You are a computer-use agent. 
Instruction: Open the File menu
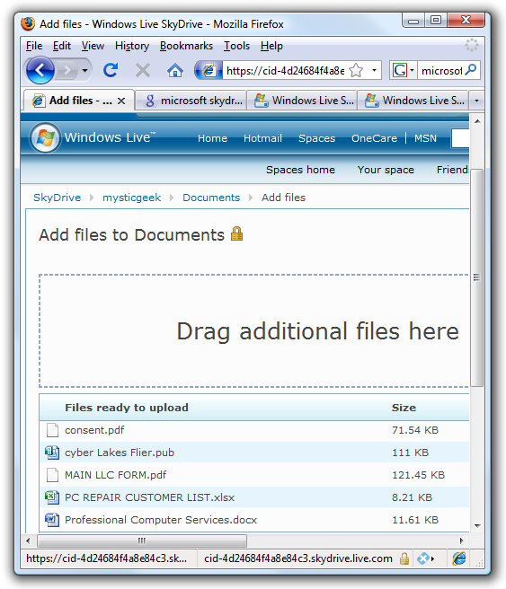tap(34, 46)
